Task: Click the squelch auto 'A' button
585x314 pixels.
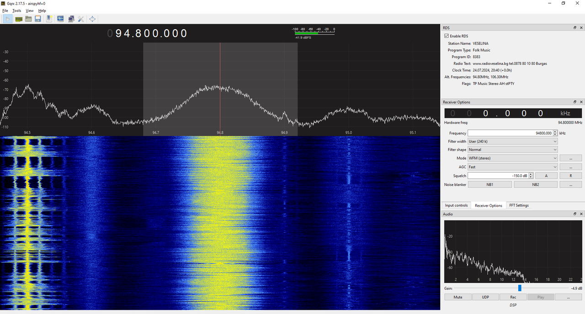Action: pyautogui.click(x=546, y=176)
